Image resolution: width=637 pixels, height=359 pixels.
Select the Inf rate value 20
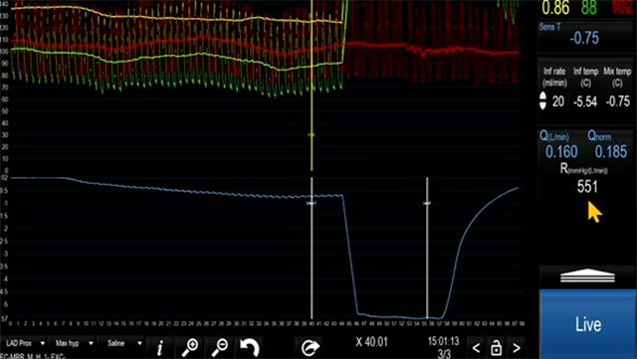(x=558, y=101)
